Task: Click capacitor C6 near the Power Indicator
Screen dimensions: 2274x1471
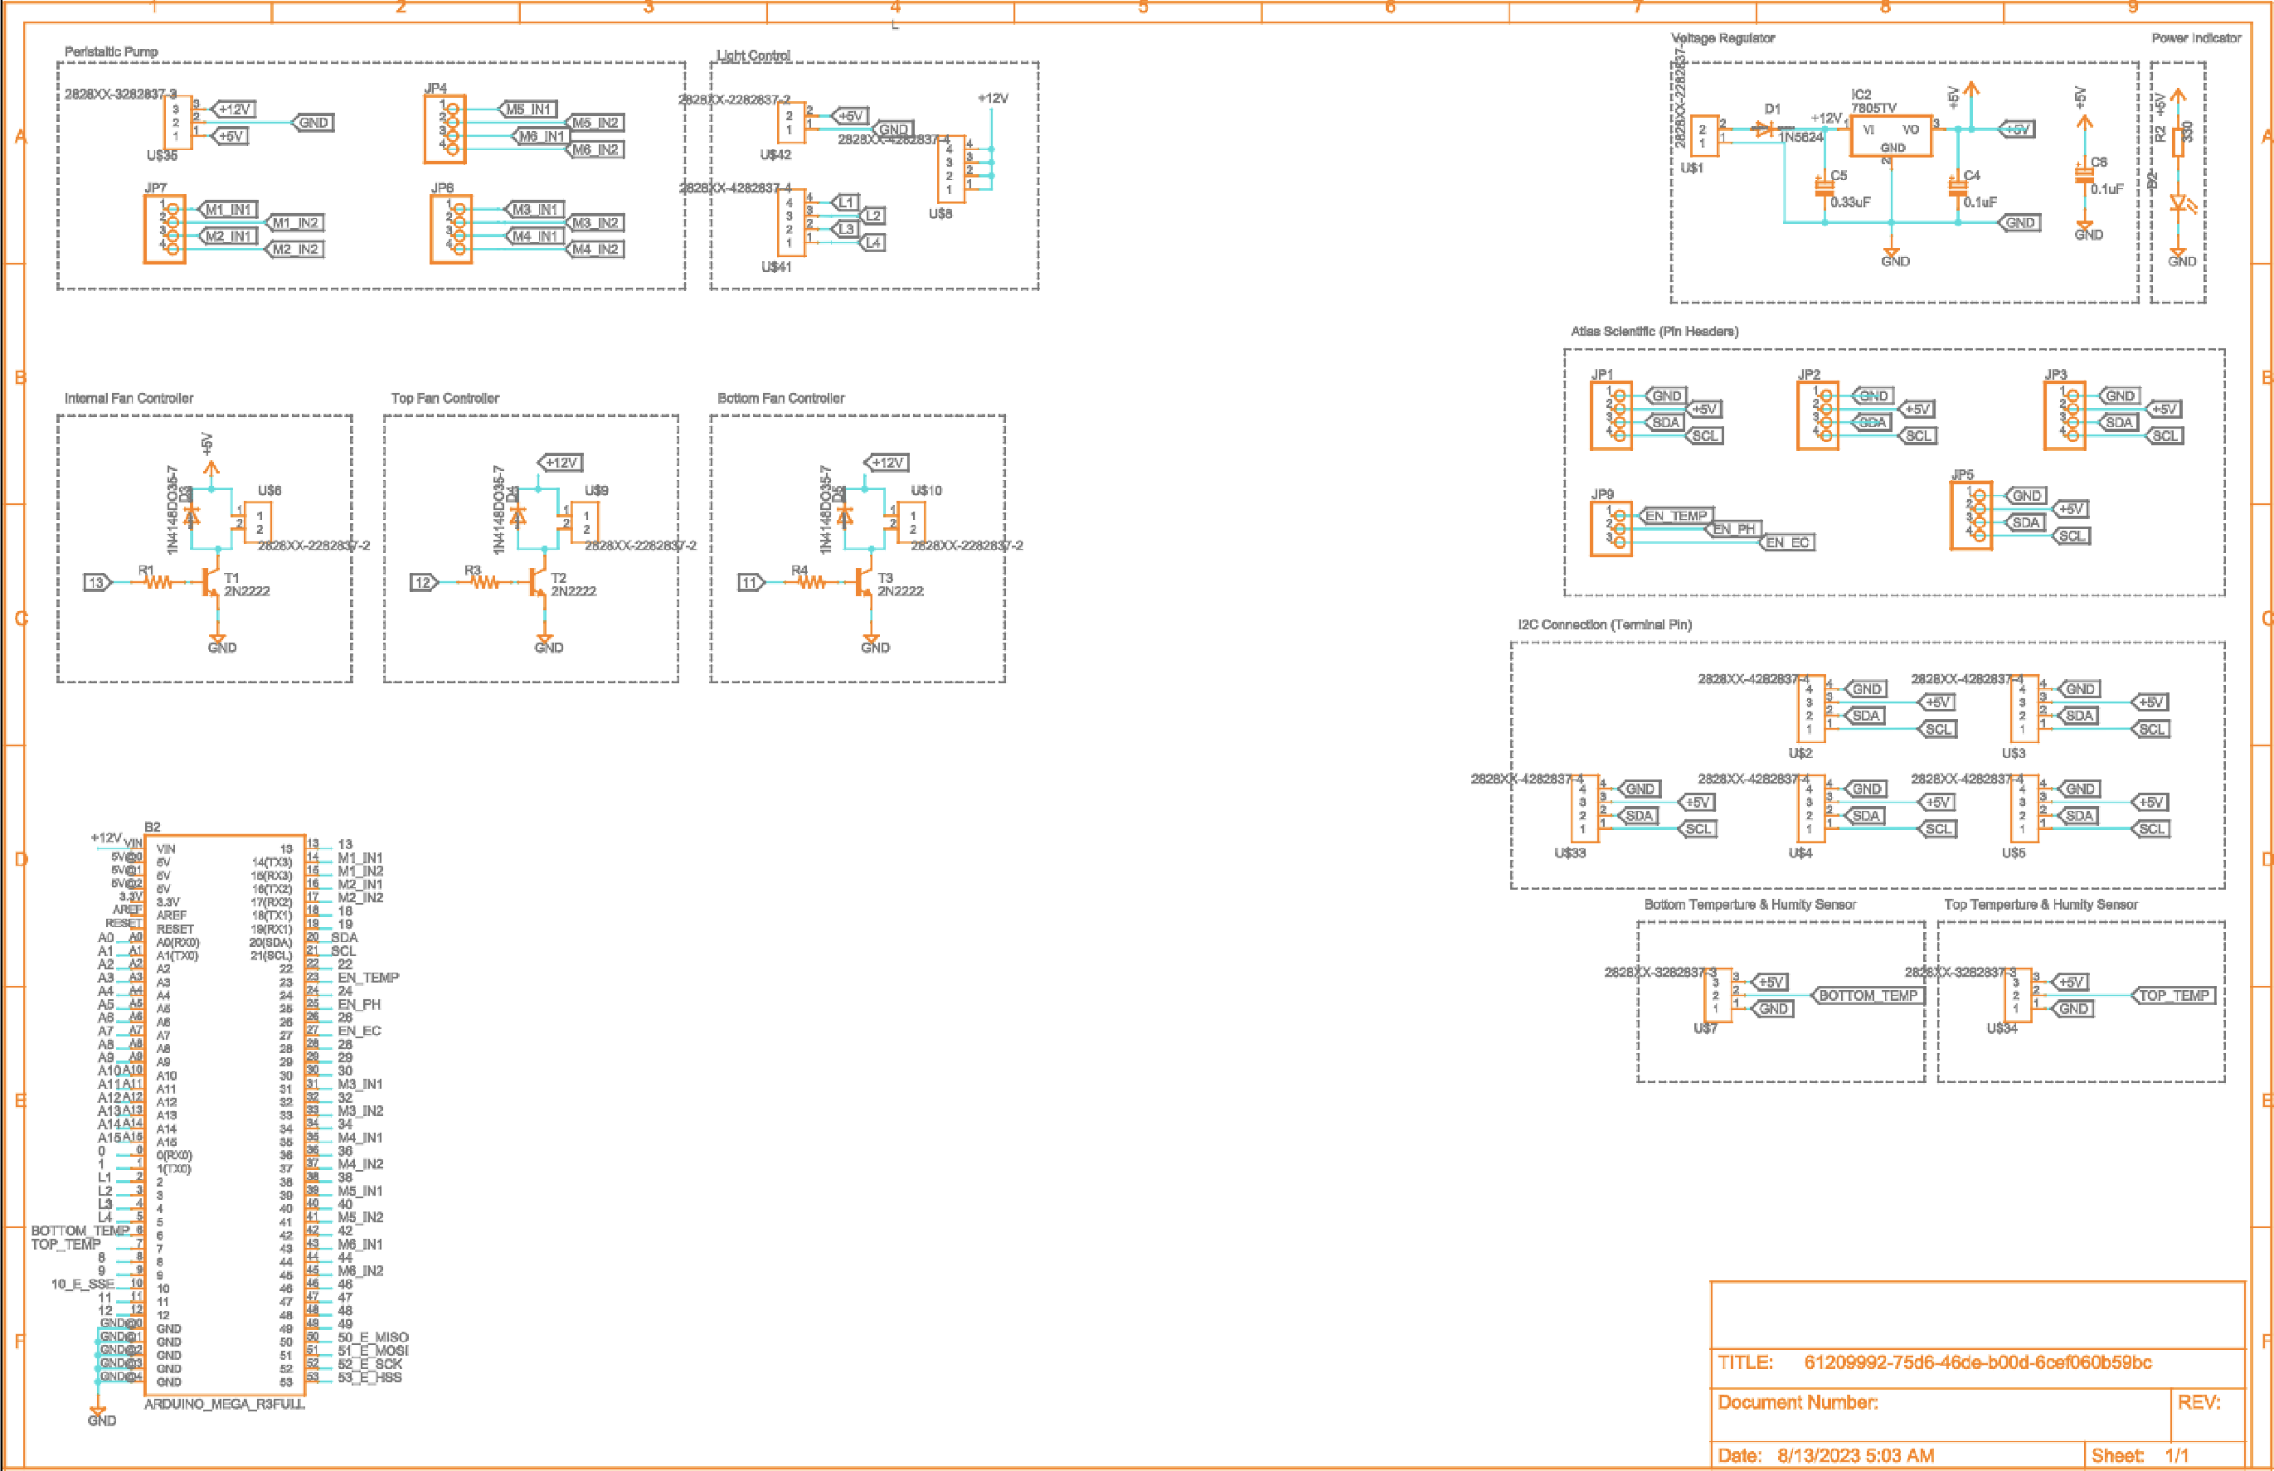Action: click(2084, 175)
